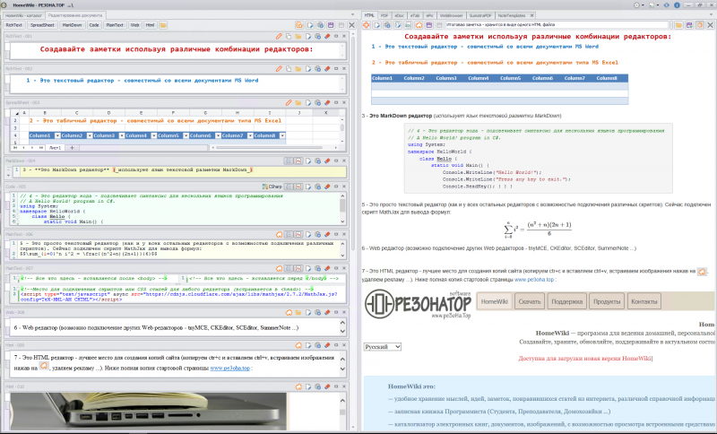
Task: Open Column8 filter dropdown in spreadsheet
Action: (x=282, y=135)
